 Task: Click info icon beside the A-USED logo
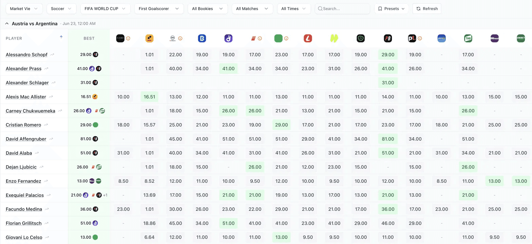[x=128, y=39]
